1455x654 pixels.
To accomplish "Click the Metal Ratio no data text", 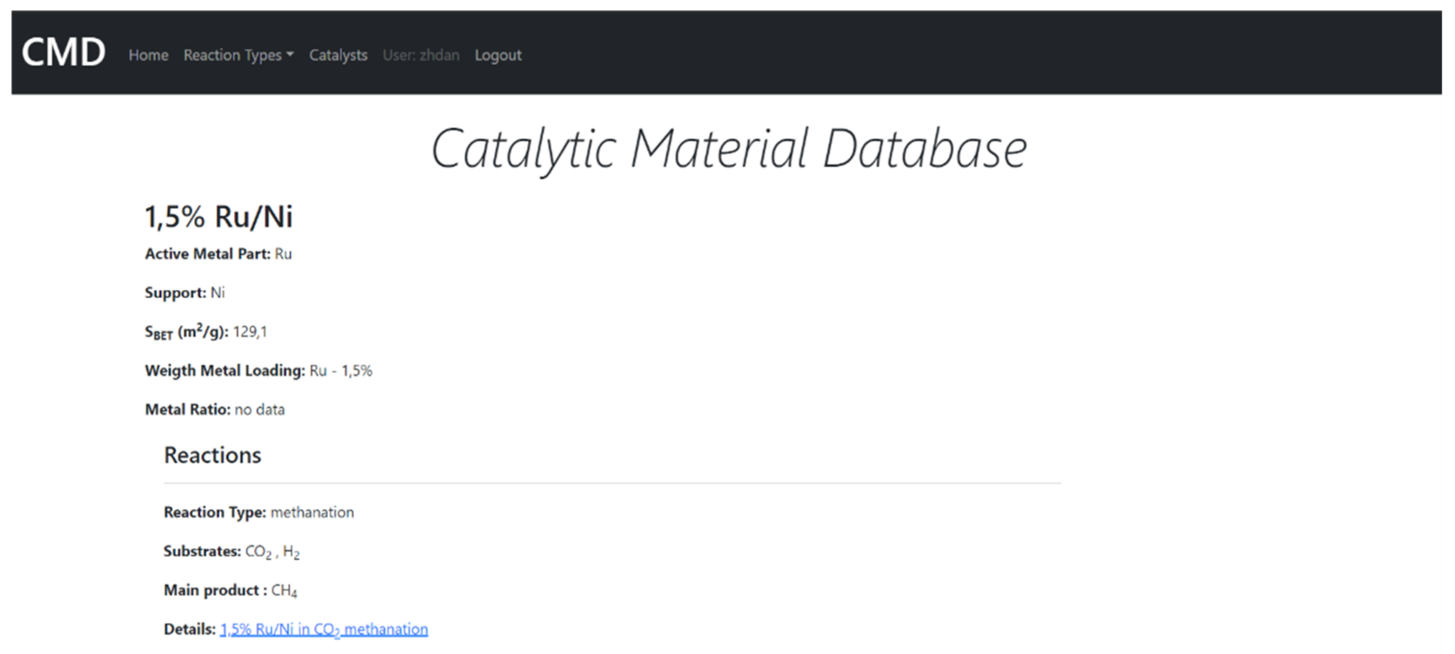I will (259, 409).
